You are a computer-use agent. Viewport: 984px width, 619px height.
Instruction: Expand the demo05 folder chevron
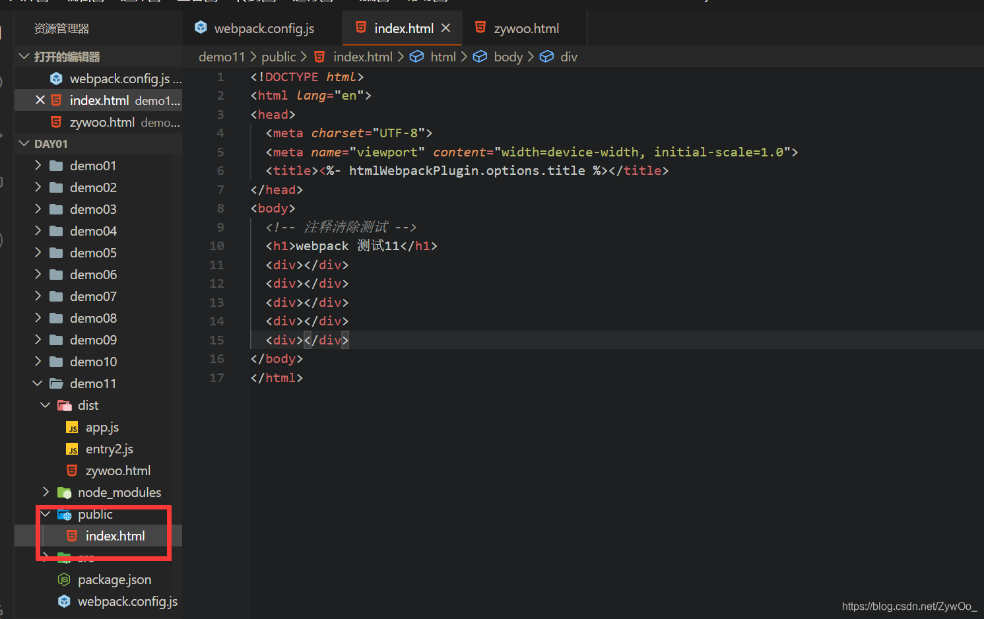tap(38, 252)
